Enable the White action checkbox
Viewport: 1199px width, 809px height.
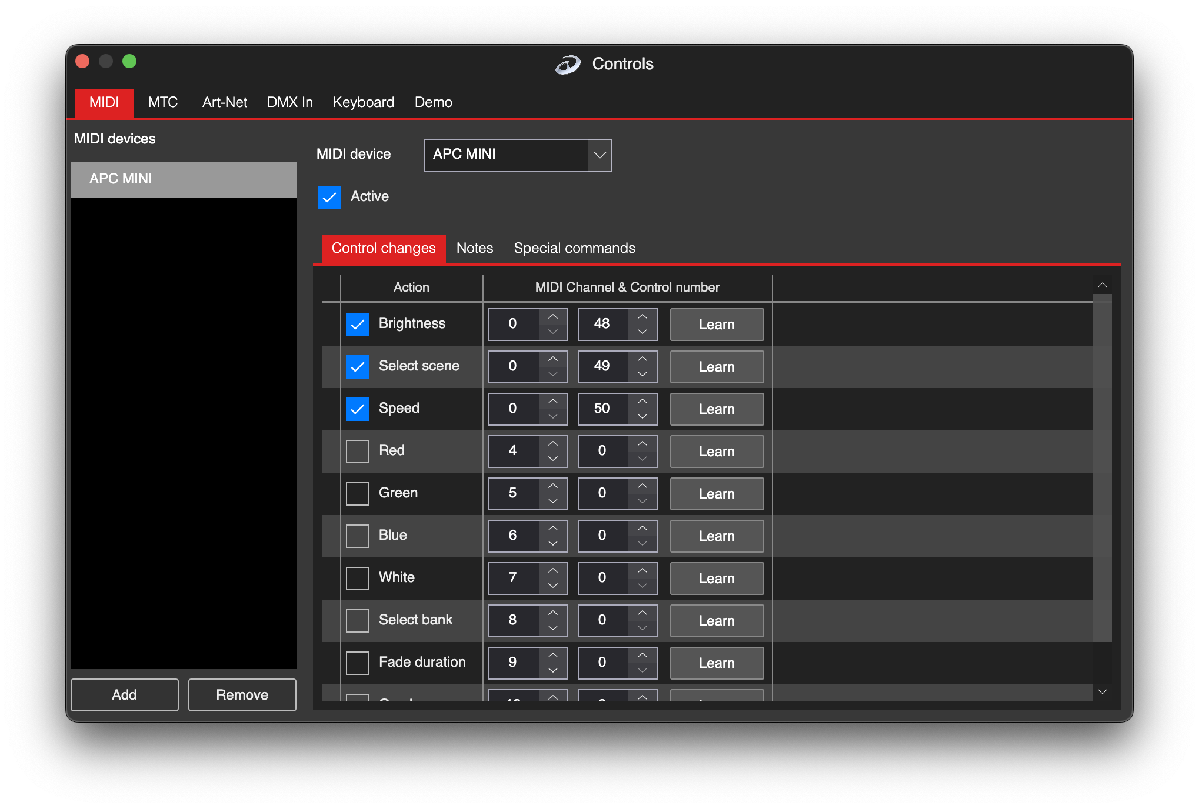(358, 578)
